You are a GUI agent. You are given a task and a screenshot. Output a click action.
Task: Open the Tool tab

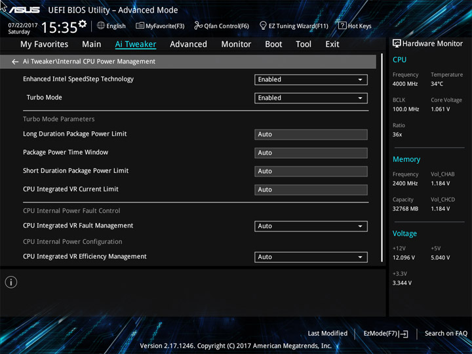click(x=304, y=45)
